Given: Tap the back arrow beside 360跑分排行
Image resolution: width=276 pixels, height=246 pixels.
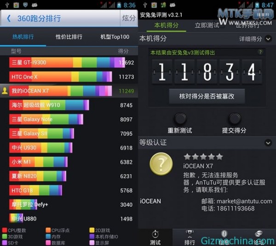Looking at the screenshot, I should point(9,18).
